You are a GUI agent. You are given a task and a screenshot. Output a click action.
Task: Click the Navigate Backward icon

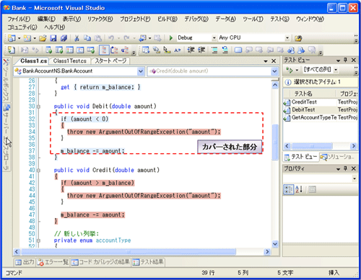pos(143,38)
